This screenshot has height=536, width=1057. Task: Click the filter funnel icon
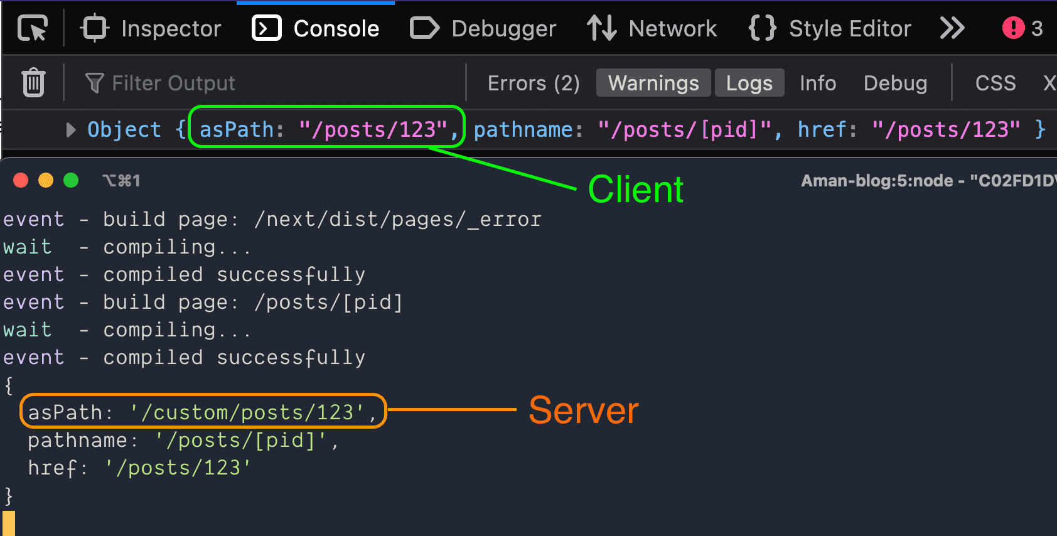point(94,83)
